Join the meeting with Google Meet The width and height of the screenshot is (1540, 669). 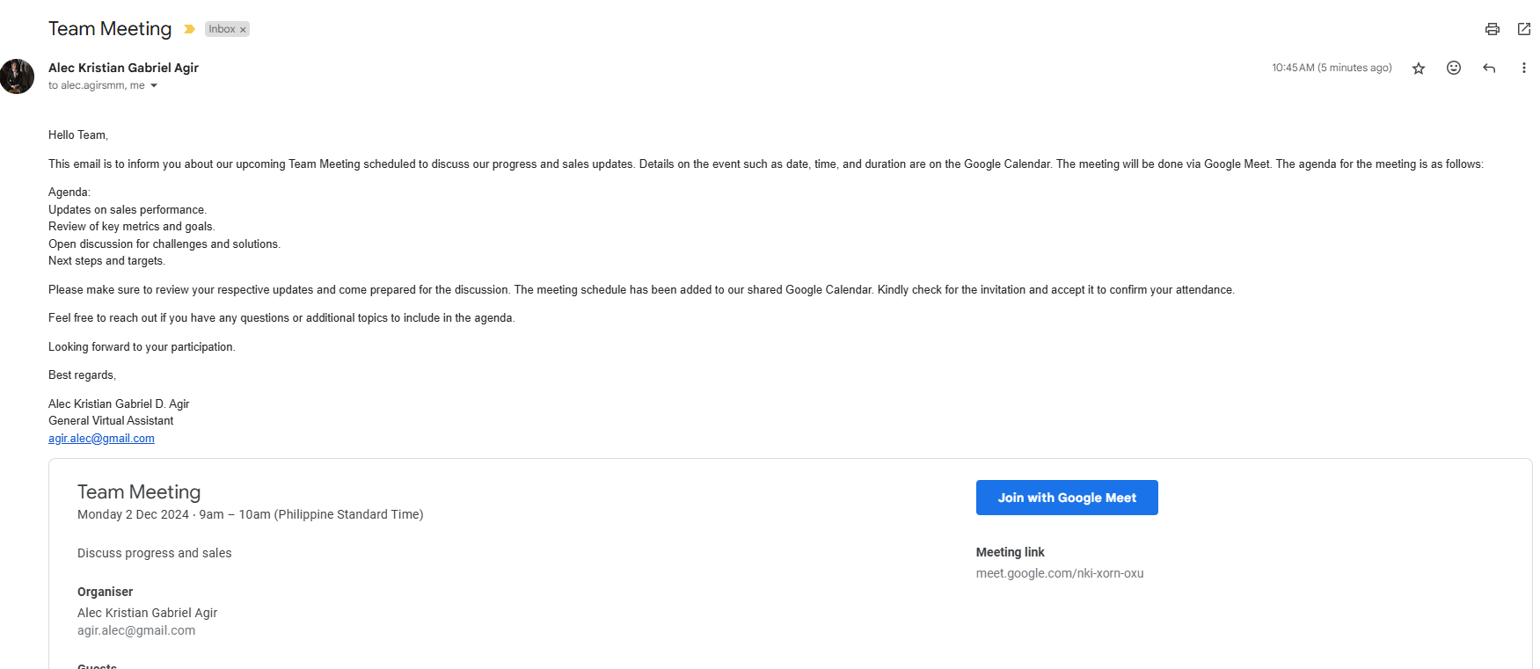pyautogui.click(x=1067, y=498)
